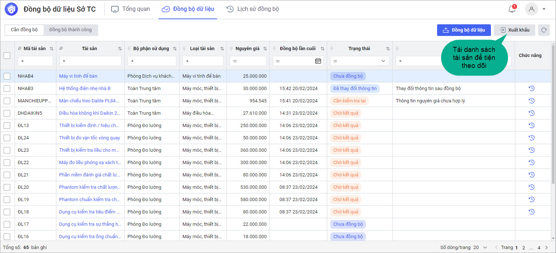Click calendar icon in Đồng bộ lần cuối filter

coord(318,61)
